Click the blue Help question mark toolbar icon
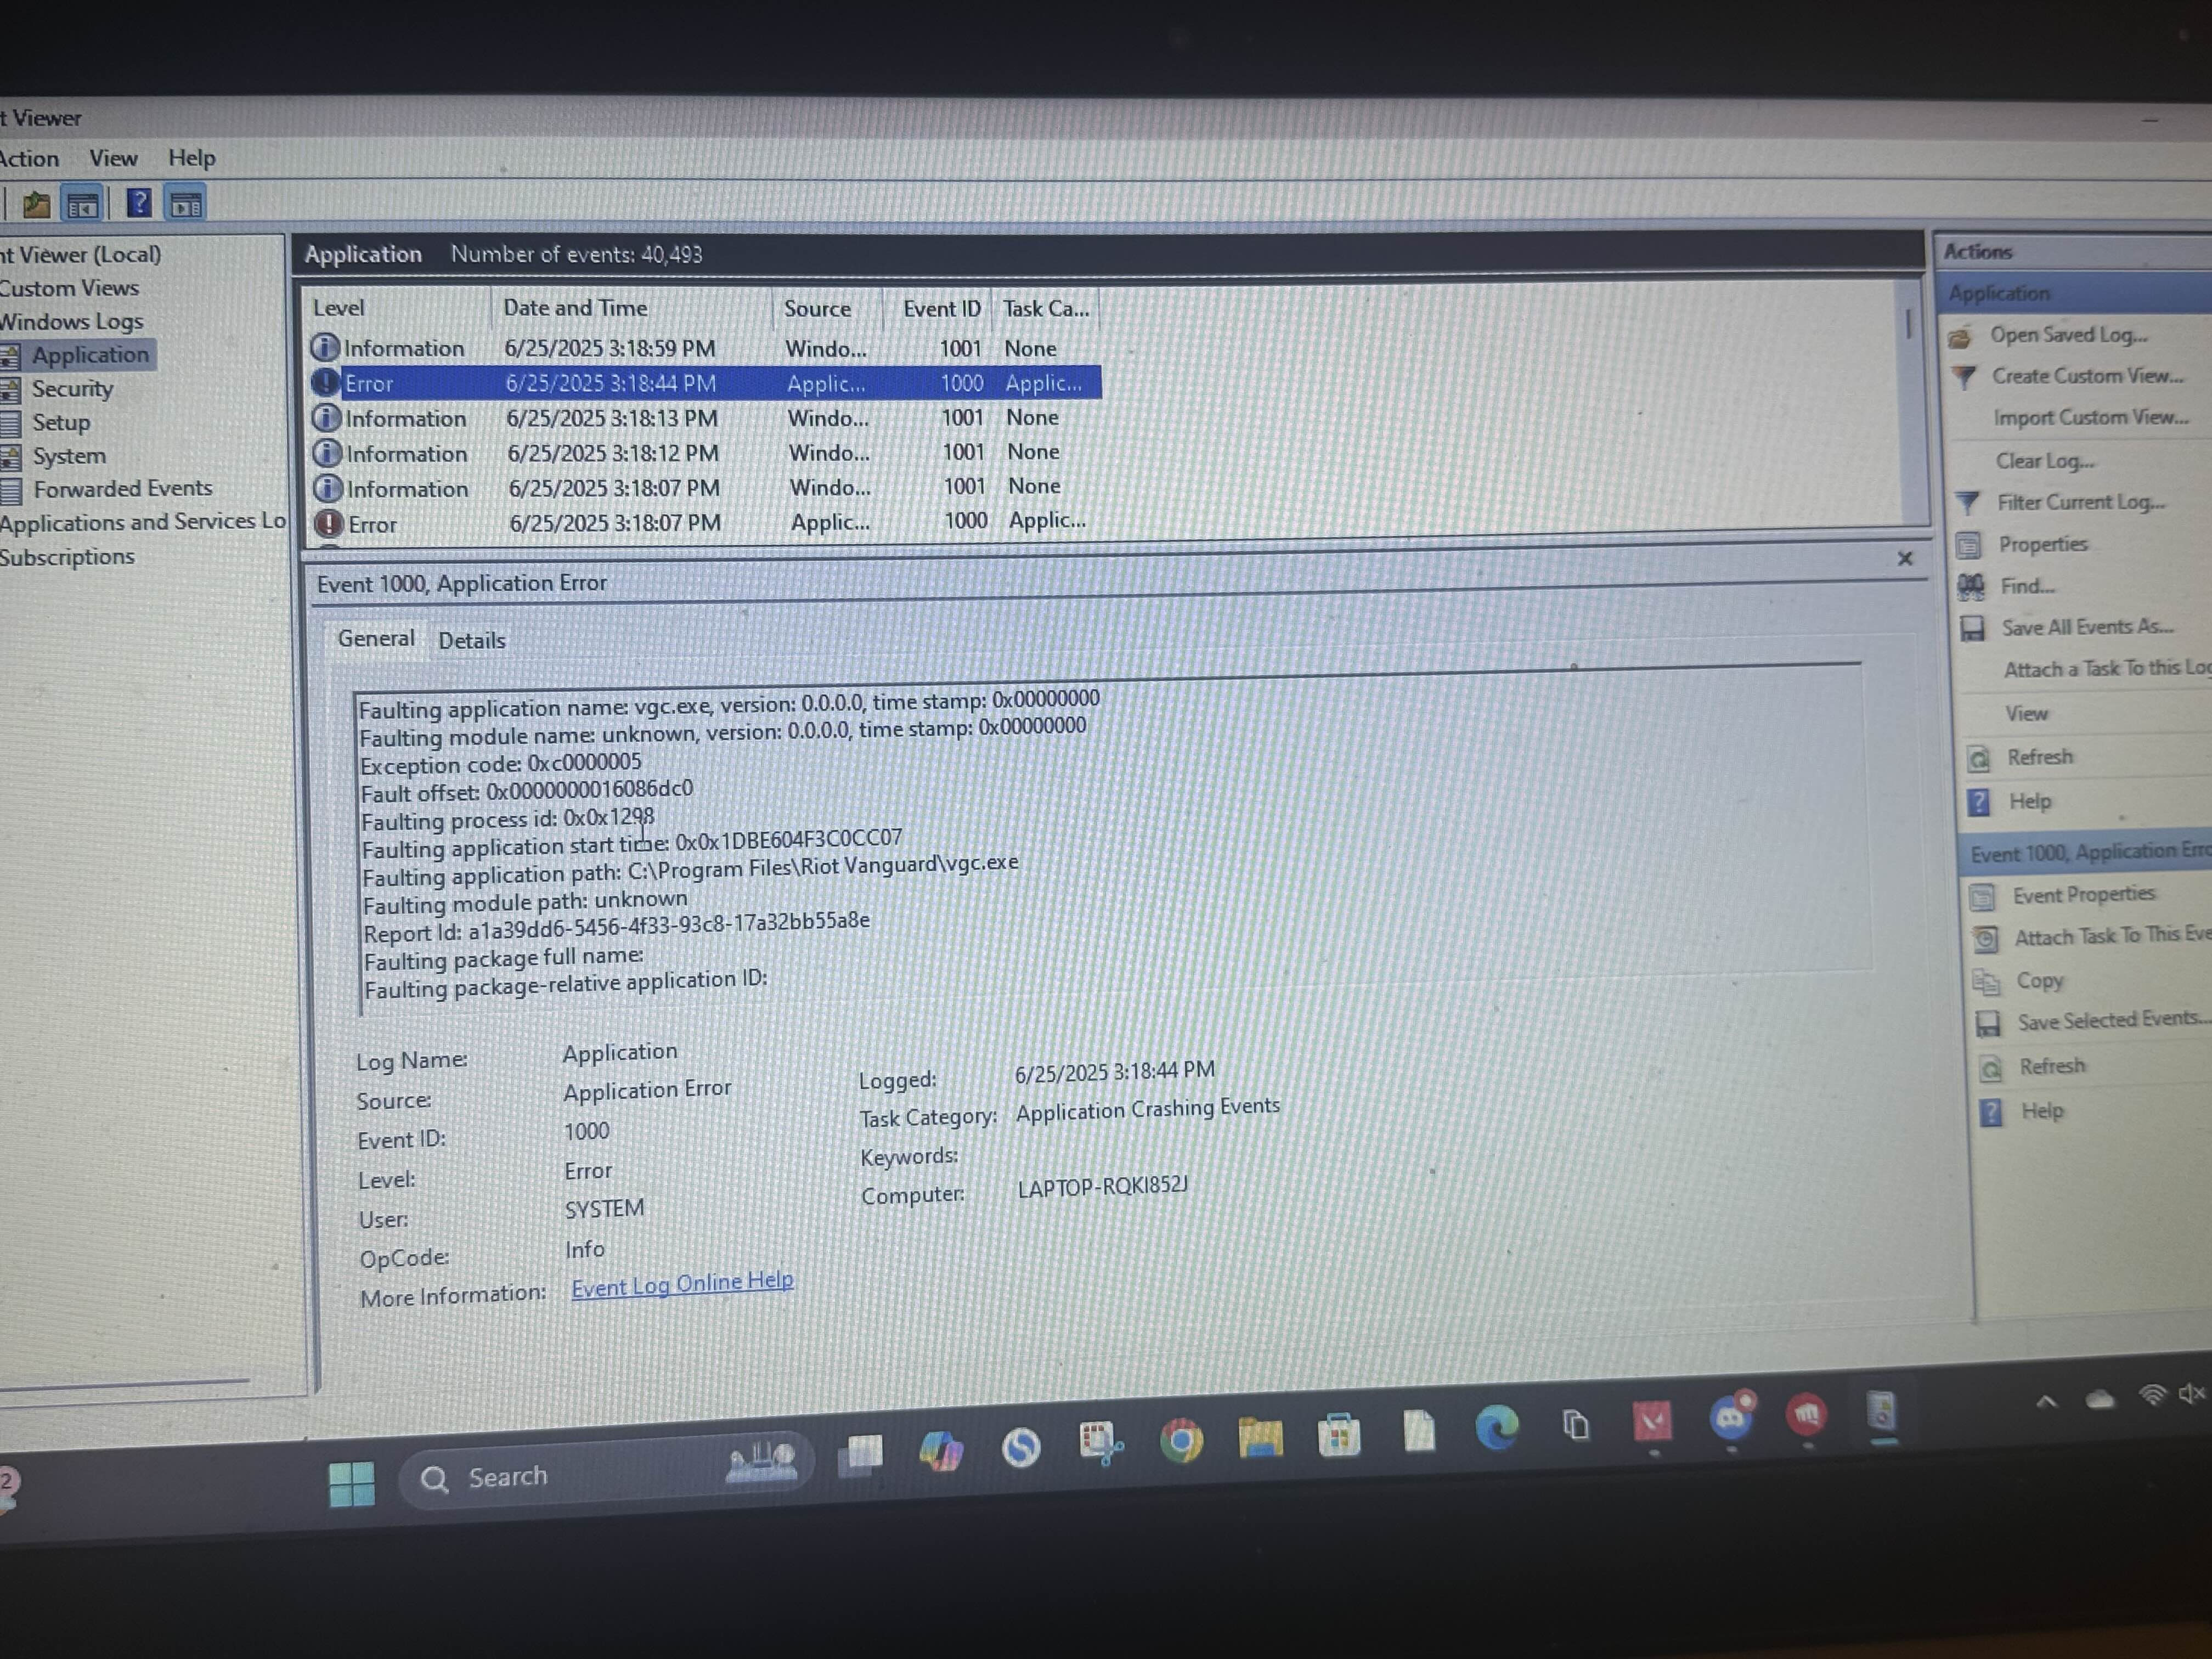2212x1659 pixels. (139, 204)
